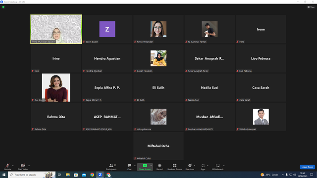317x178 pixels.
Task: Select the Sekar Anugrah R... tile
Action: [x=210, y=58]
